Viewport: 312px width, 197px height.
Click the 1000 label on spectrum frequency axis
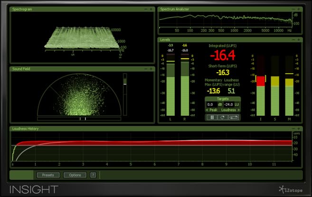click(234, 30)
